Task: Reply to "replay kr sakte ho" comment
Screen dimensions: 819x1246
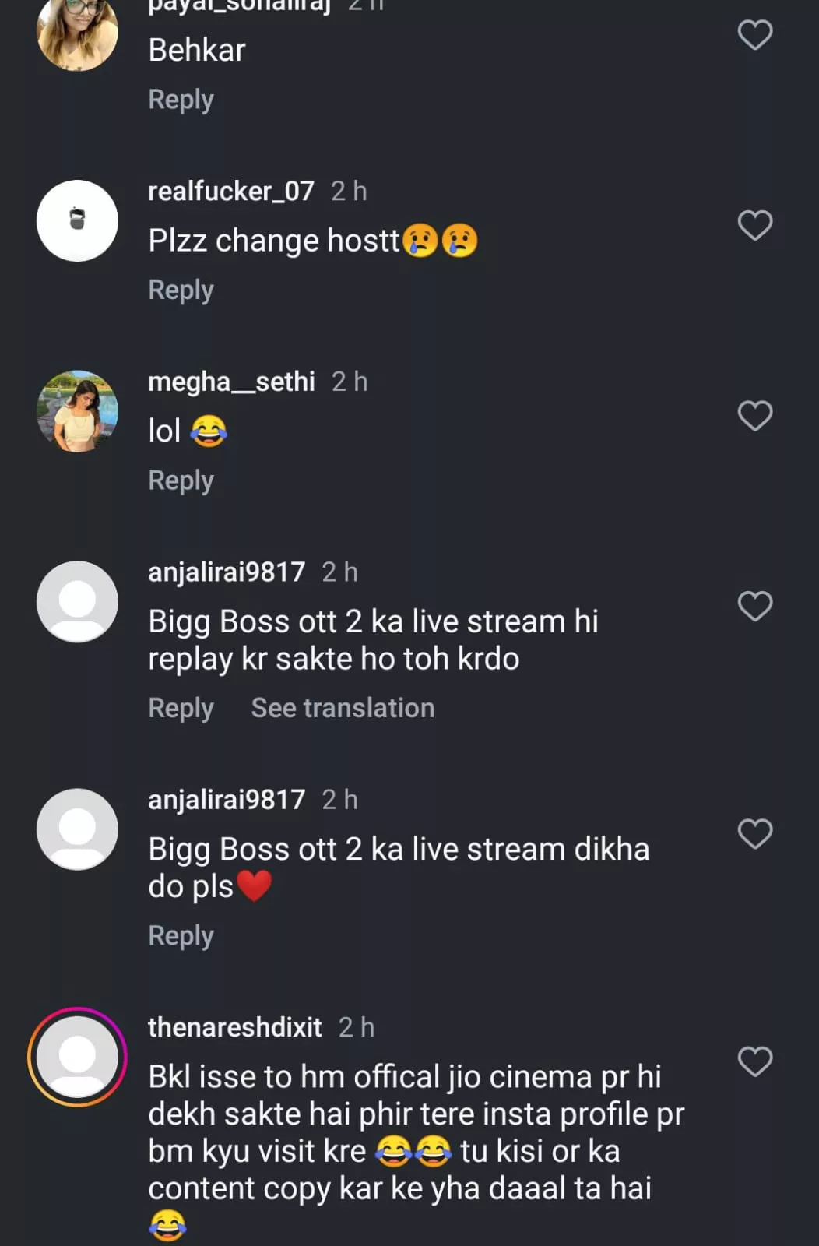Action: (x=181, y=708)
